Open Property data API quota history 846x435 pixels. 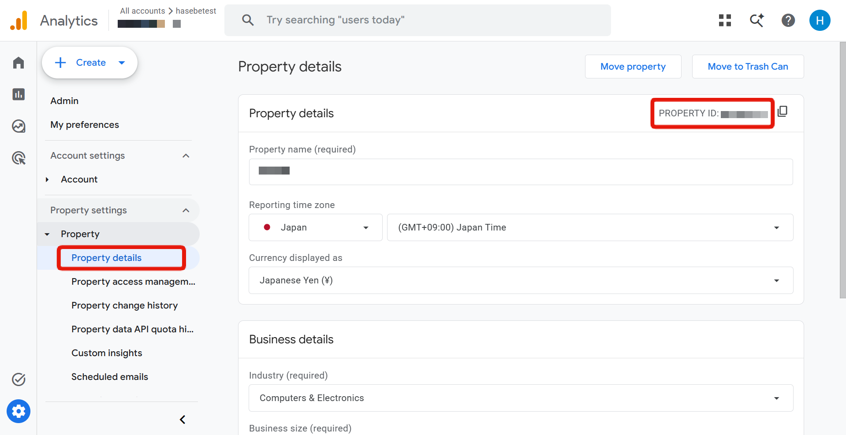pos(132,329)
